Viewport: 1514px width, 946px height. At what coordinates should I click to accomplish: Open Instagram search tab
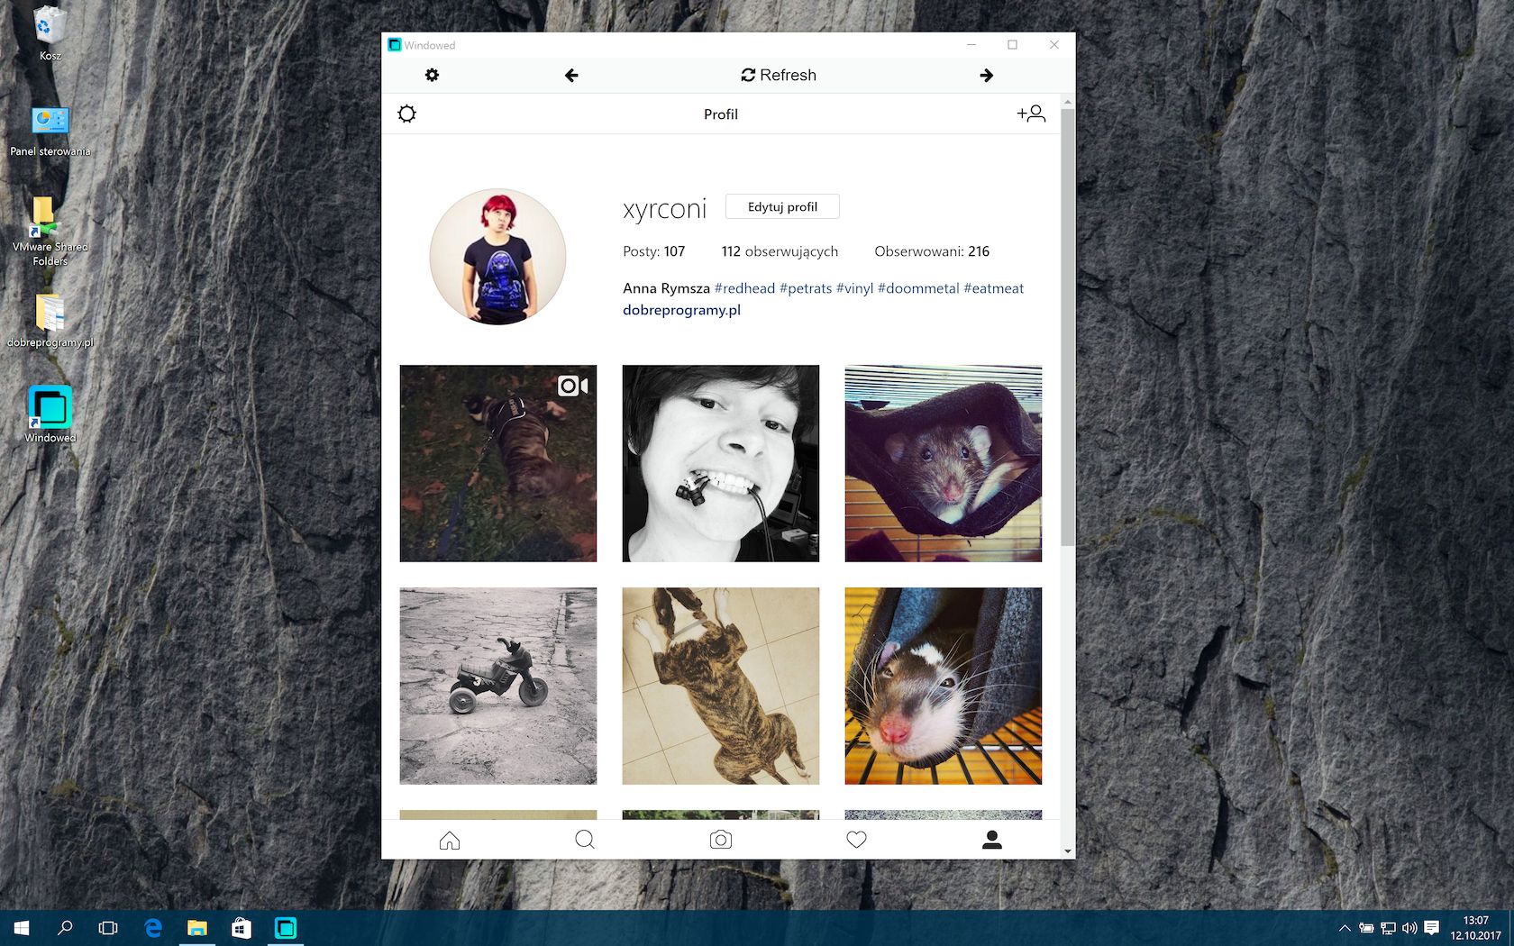pyautogui.click(x=585, y=840)
